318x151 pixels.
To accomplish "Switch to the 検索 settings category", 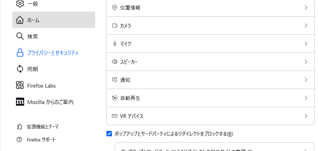I will tap(32, 36).
